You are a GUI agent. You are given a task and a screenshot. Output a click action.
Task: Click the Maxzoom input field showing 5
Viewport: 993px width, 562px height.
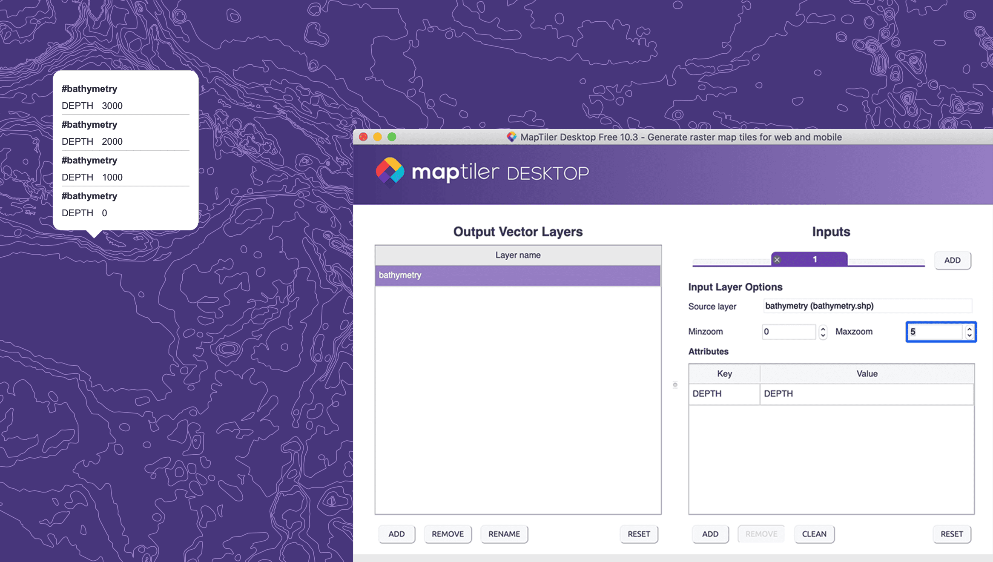[937, 332]
